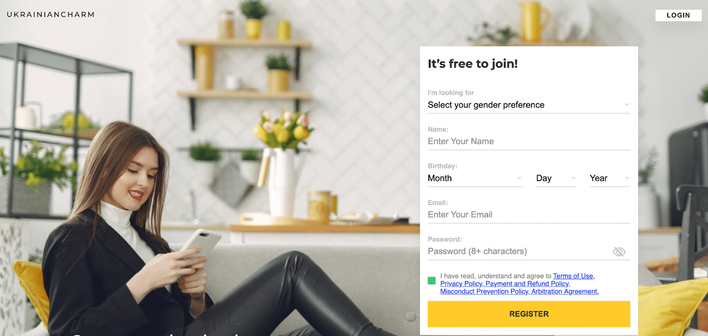
Task: Open the Privacy Policy link
Action: (x=462, y=284)
